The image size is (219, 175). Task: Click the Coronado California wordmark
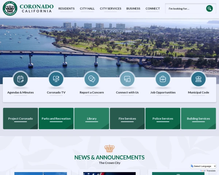click(36, 8)
